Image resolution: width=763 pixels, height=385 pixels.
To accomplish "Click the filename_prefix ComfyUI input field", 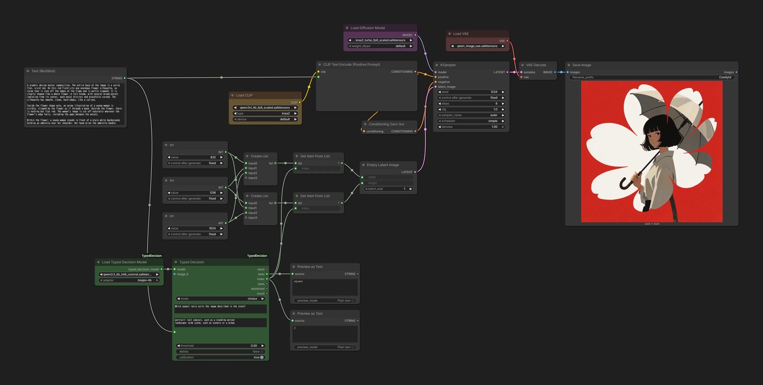I will click(x=652, y=77).
